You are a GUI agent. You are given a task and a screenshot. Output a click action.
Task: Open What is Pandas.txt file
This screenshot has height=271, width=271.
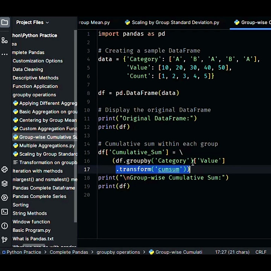click(x=33, y=239)
